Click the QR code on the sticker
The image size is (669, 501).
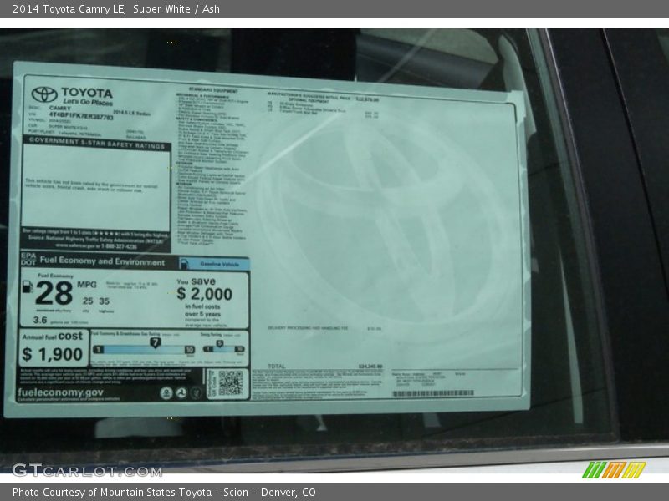pos(229,382)
